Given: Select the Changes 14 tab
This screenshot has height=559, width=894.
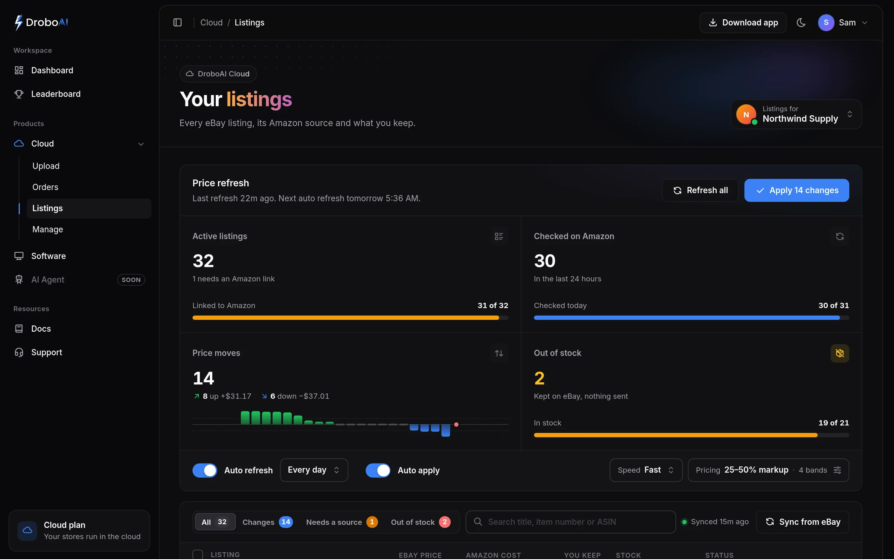Looking at the screenshot, I should coord(267,522).
